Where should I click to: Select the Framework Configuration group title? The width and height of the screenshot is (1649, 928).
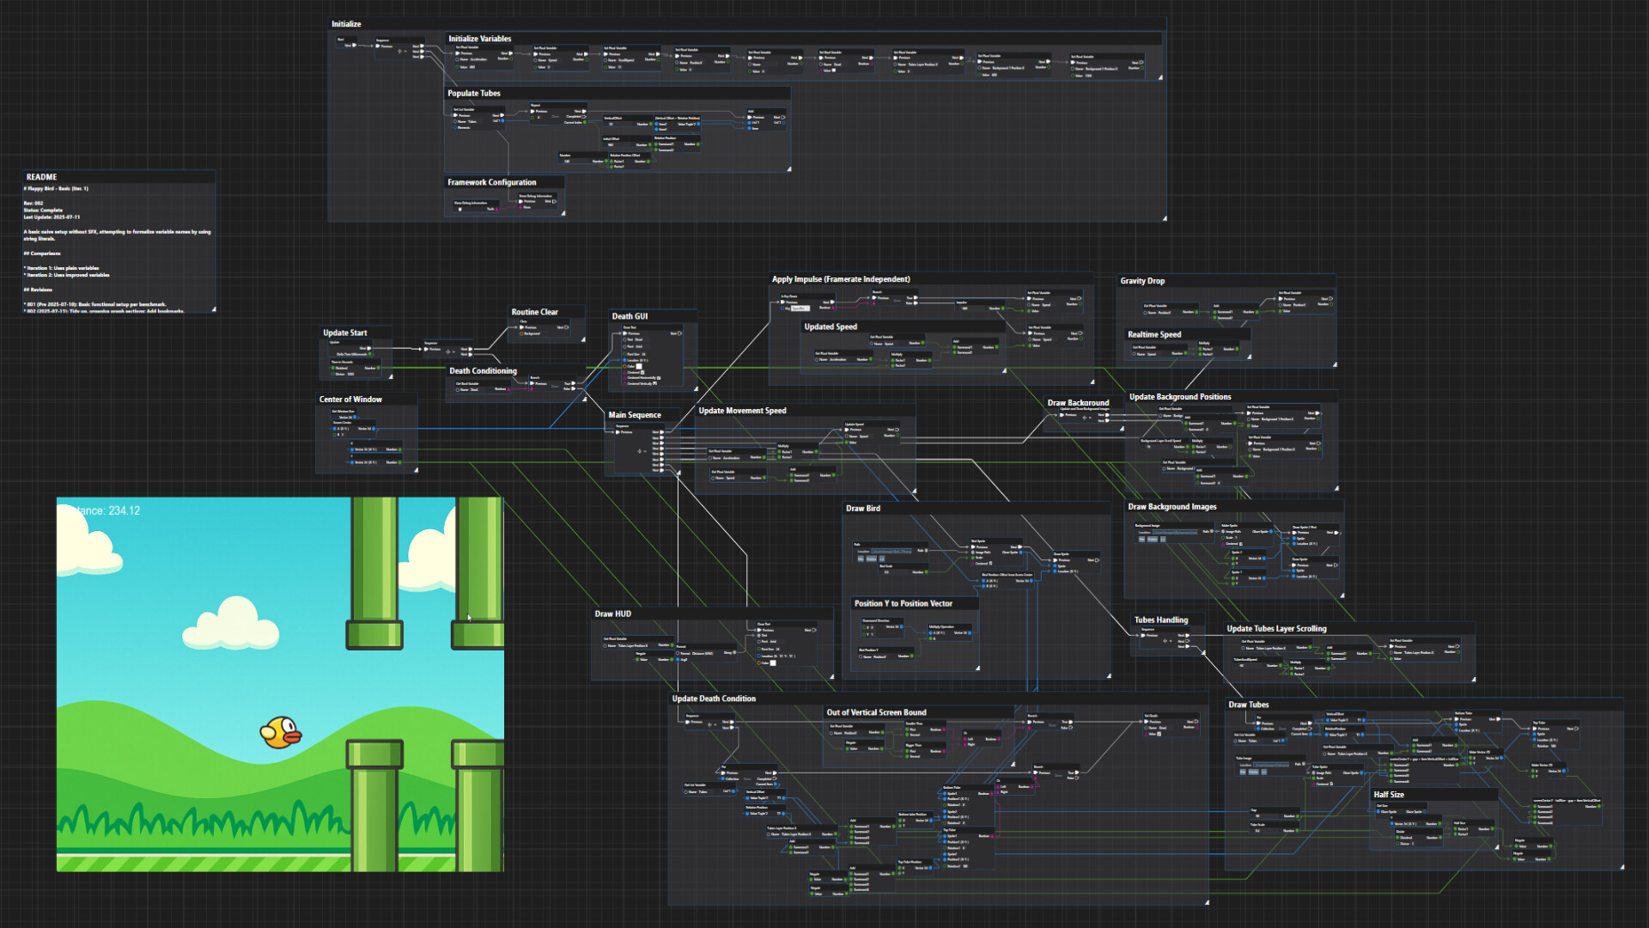click(x=492, y=182)
